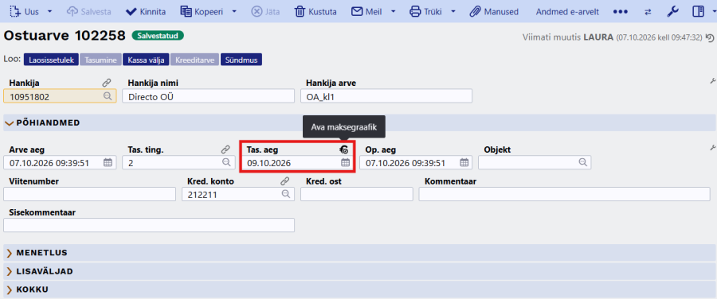Open the payment schedule icon by Tas. aeg
This screenshot has width=717, height=299.
pyautogui.click(x=344, y=149)
